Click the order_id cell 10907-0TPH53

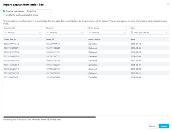point(53,52)
